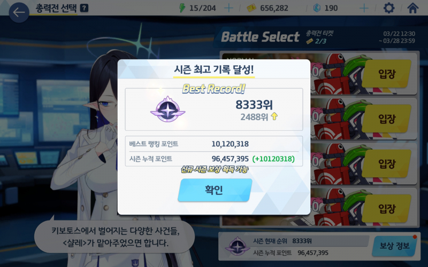The image size is (428, 267).
Task: Enter the third battle with 입장
Action: pyautogui.click(x=387, y=163)
